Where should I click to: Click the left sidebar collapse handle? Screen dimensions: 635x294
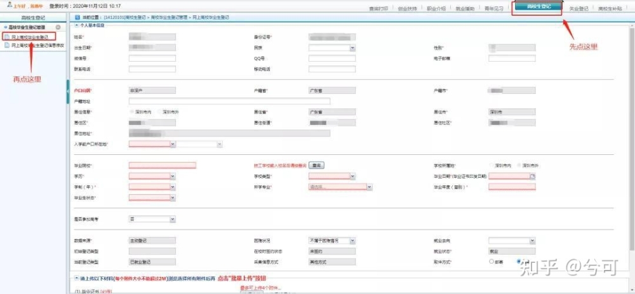(x=68, y=92)
